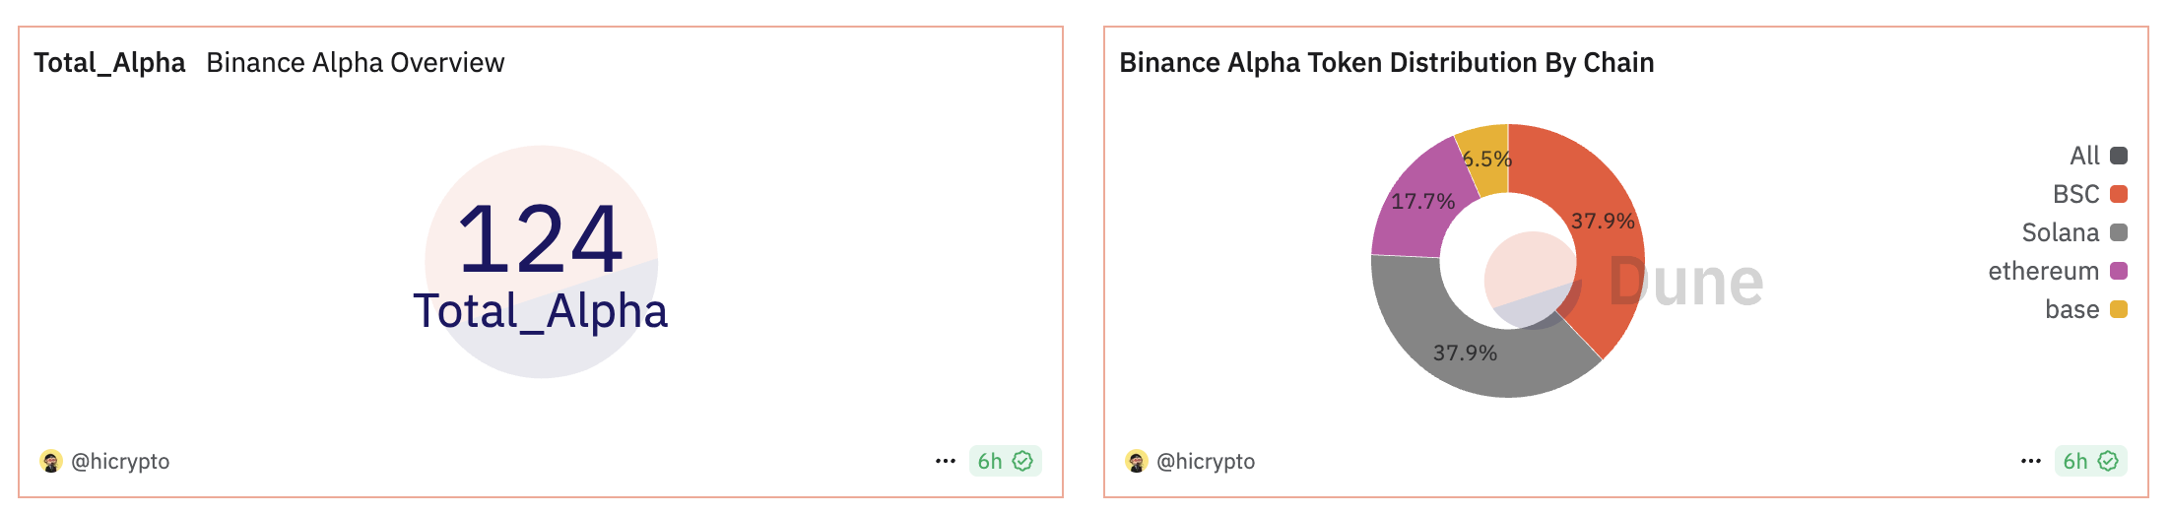Toggle the All series legend label
The image size is (2171, 514).
point(2084,156)
